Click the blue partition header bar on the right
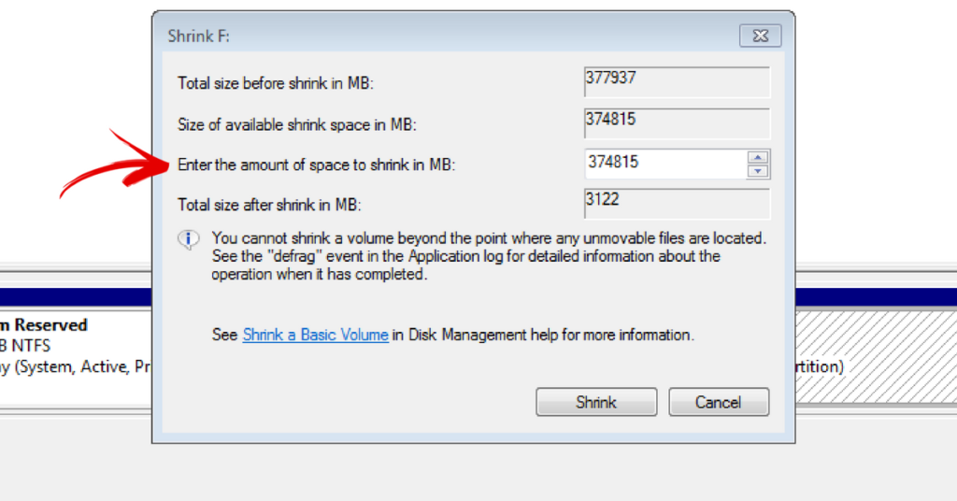The width and height of the screenshot is (957, 501). (876, 297)
